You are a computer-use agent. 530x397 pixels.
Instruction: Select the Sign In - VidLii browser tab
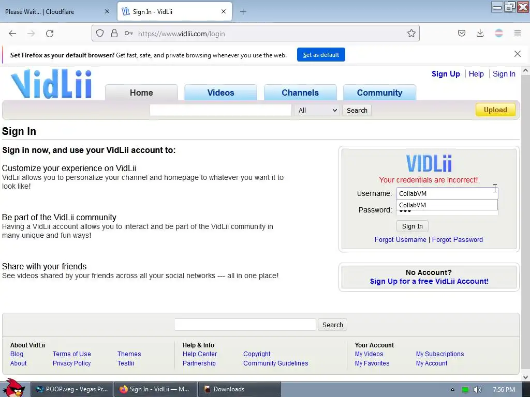click(174, 12)
